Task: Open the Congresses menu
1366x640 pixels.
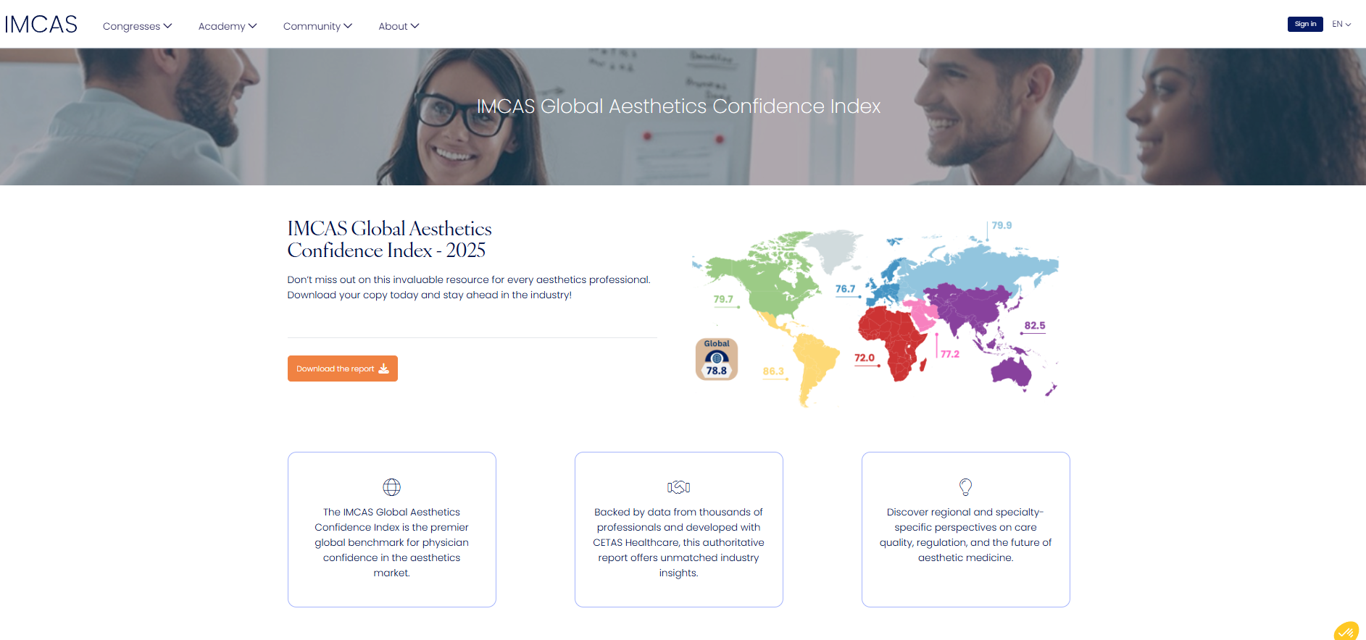Action: (137, 26)
